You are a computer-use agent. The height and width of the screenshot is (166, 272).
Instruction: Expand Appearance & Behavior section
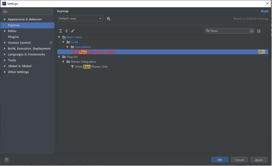coord(5,19)
